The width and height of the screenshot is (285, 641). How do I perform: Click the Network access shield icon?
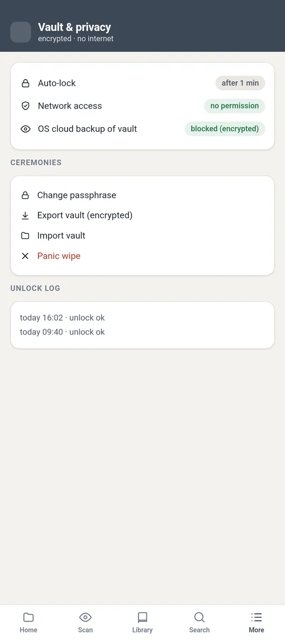click(25, 106)
